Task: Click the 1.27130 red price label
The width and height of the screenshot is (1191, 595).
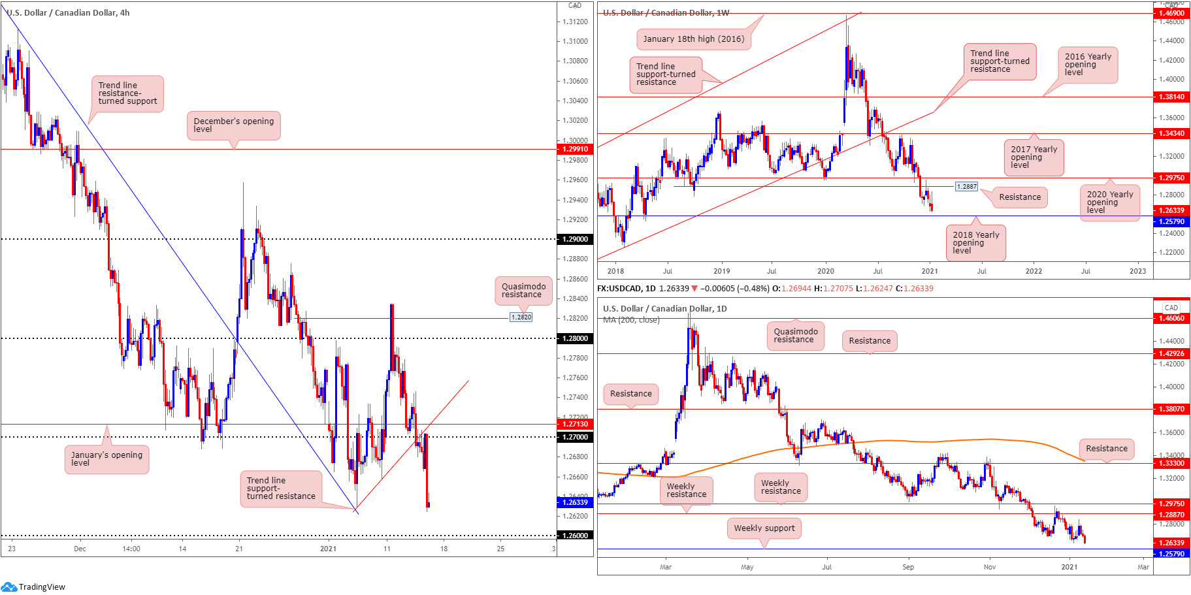Action: [x=575, y=424]
